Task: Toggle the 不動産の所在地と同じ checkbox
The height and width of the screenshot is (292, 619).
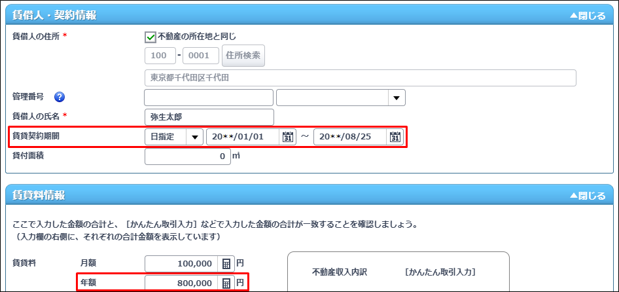Action: coord(150,37)
